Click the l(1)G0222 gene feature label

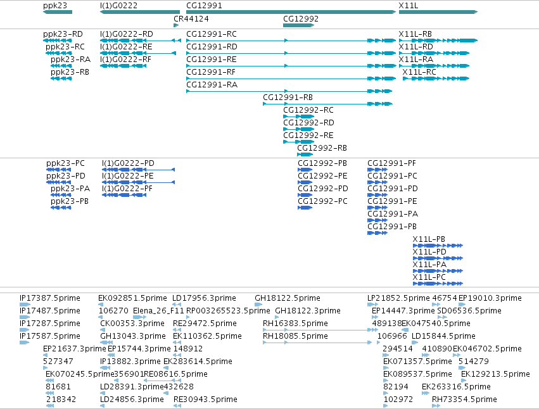pos(118,6)
